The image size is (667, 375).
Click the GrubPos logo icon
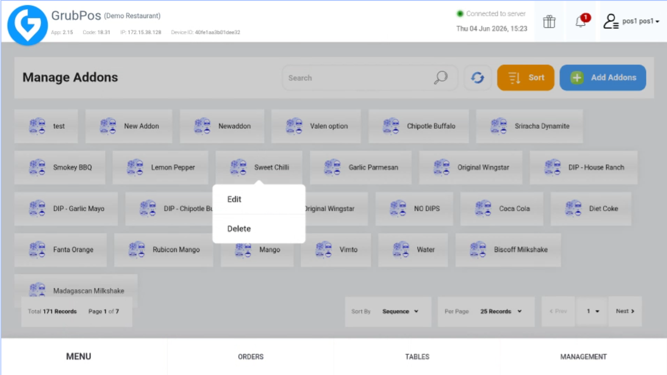point(27,25)
